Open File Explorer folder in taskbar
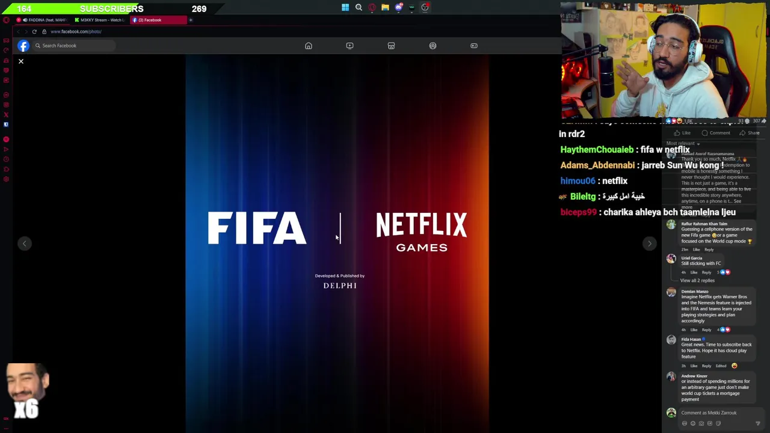770x433 pixels. tap(385, 8)
